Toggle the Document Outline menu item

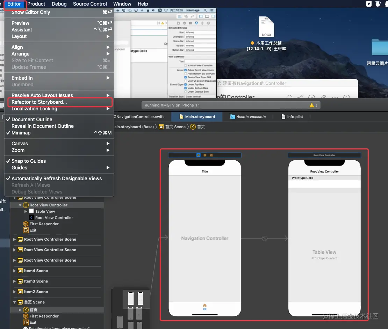(59, 119)
